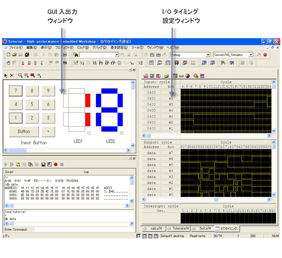This screenshot has width=282, height=258.
Task: Click the find-in-files binoculars icon
Action: coord(75,55)
